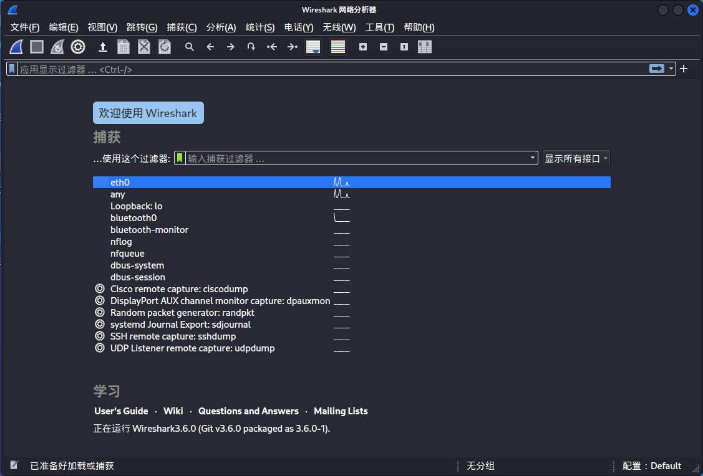This screenshot has height=476, width=703.
Task: Select the nflog interface
Action: tap(352, 242)
